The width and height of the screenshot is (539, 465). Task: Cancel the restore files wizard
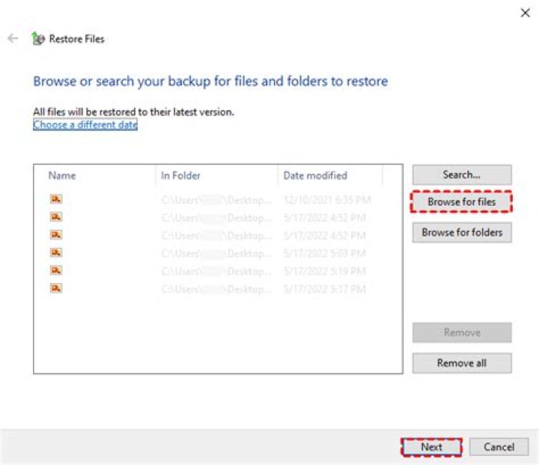499,447
